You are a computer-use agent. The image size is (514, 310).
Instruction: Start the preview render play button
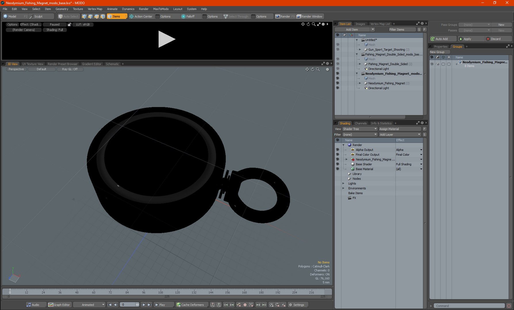point(166,39)
